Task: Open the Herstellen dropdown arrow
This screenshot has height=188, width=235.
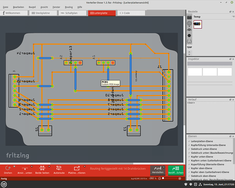Action: 164,167
